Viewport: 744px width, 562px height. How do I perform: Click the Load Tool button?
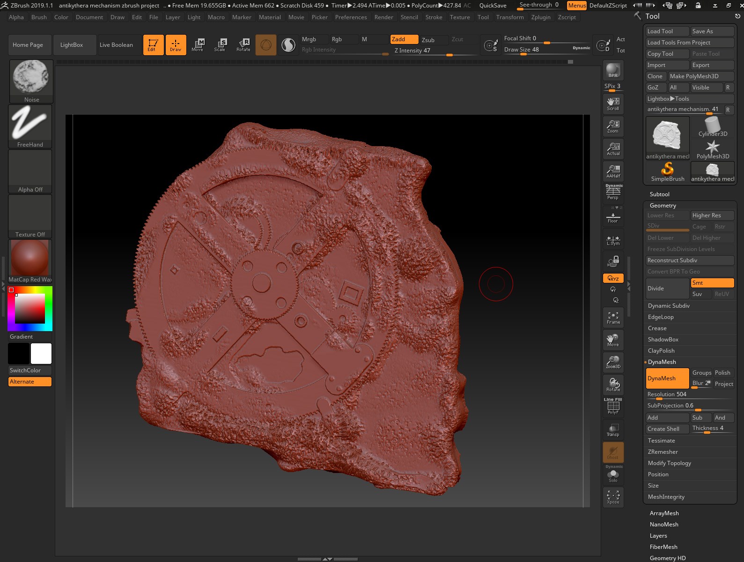coord(667,31)
